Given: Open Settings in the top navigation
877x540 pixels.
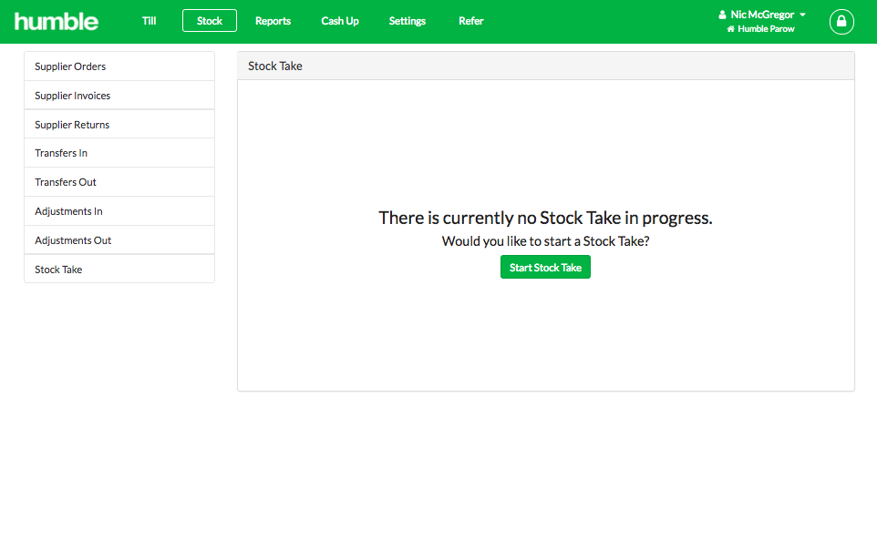Looking at the screenshot, I should click(x=407, y=21).
